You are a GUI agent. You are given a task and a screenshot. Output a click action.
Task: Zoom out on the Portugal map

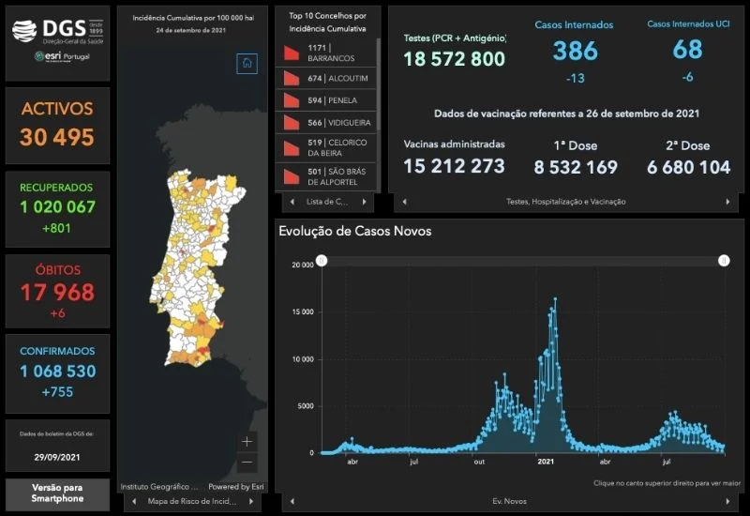247,463
